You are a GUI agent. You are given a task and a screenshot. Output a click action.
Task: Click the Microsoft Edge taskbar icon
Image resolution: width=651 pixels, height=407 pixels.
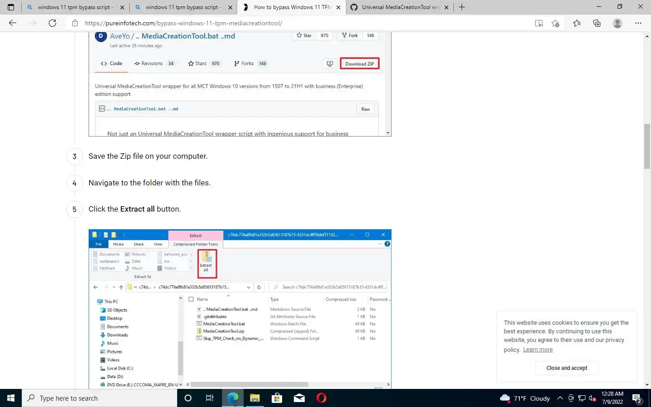point(232,398)
